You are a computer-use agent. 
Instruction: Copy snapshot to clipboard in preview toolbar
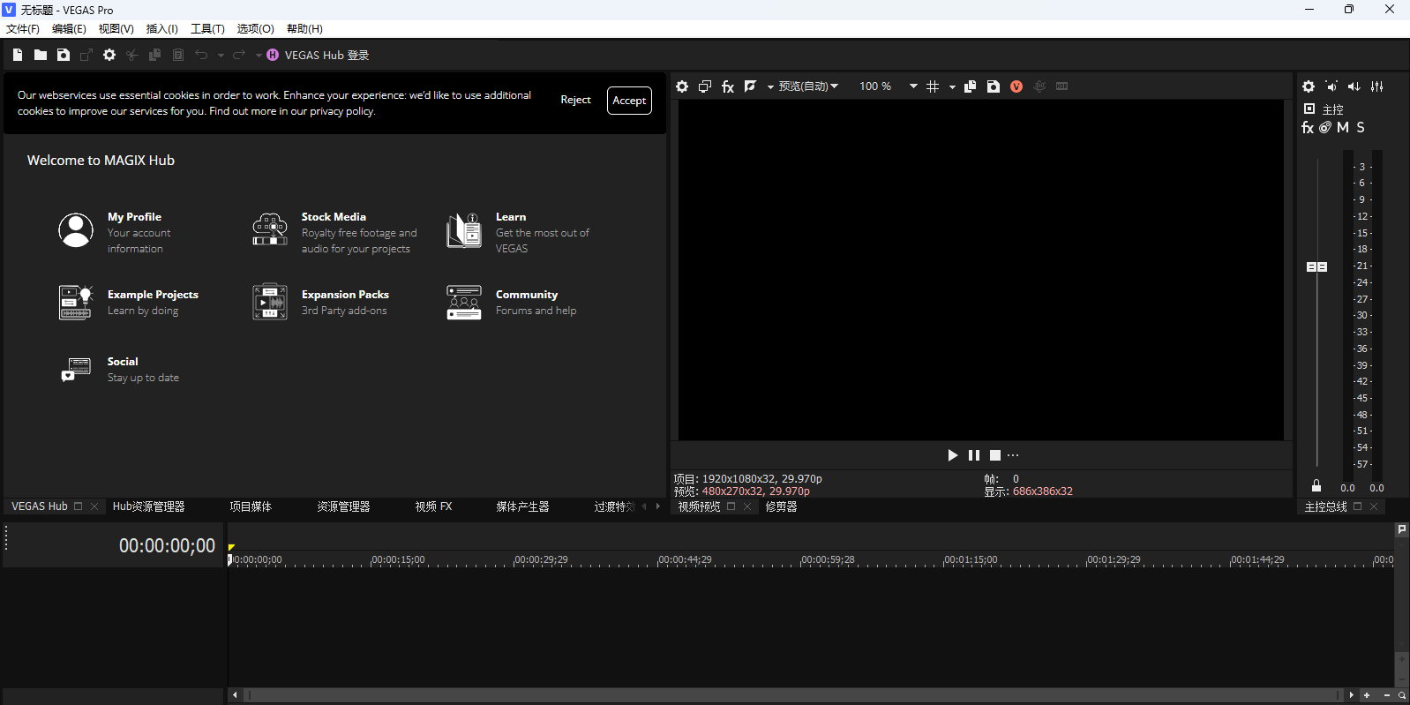[x=971, y=86]
